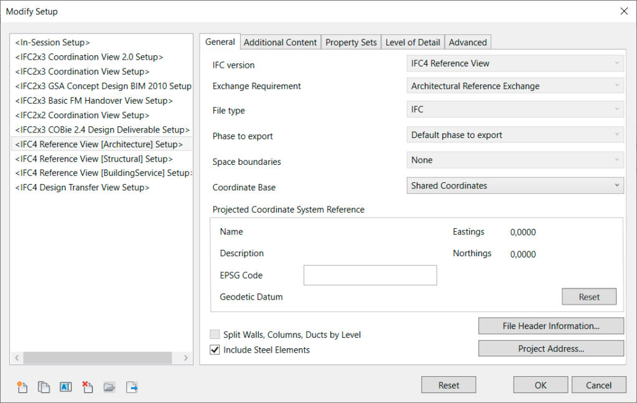Viewport: 637px width, 403px height.
Task: Open Exchange Requirement dropdown
Action: click(x=514, y=86)
